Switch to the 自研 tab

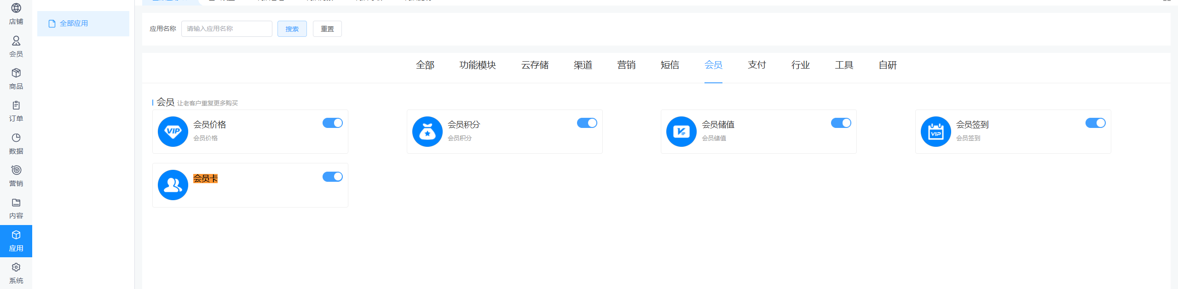pos(888,65)
